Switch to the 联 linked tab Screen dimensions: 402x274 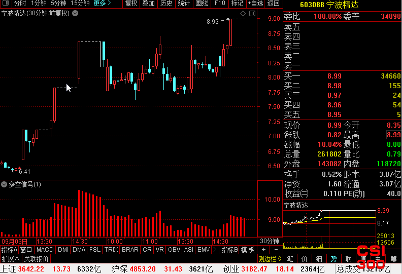(348, 259)
